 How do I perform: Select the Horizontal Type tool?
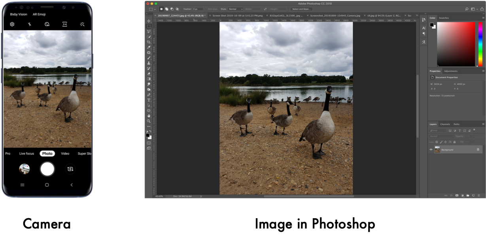click(149, 100)
